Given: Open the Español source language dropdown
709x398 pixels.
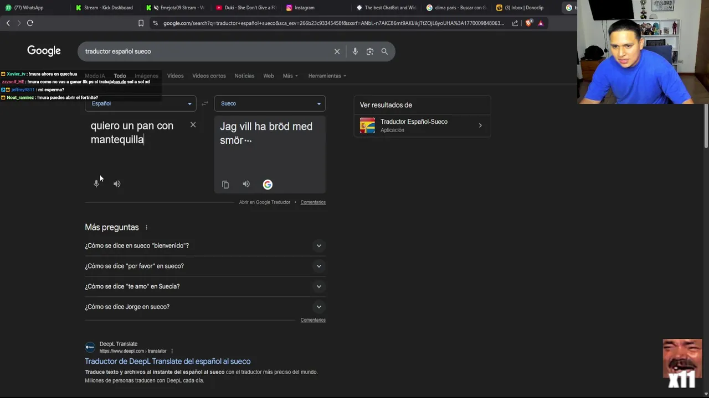Looking at the screenshot, I should [141, 103].
